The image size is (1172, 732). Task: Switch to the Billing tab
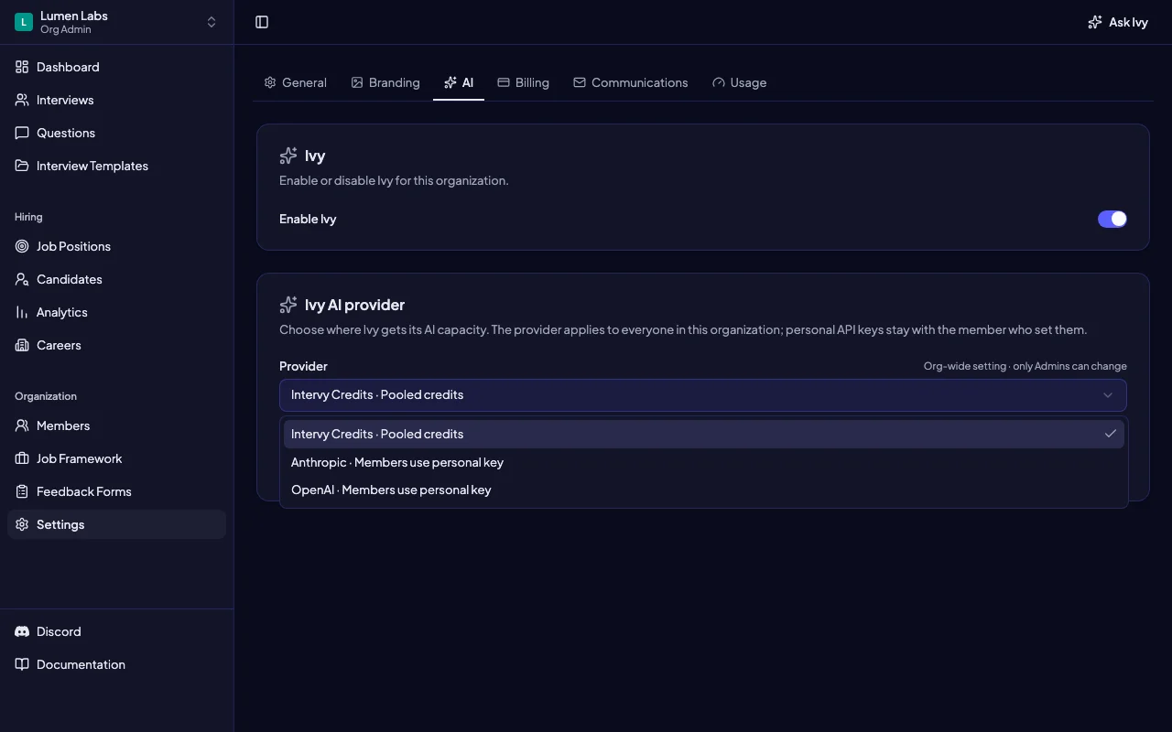[523, 82]
